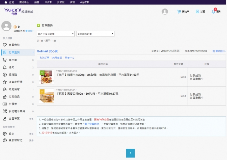
Task: Click the Golmart 安心買 store link
Action: tap(47, 51)
